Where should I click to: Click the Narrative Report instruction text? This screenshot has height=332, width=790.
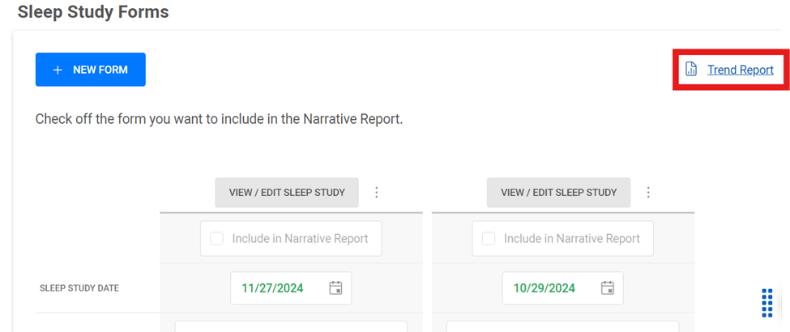point(219,121)
